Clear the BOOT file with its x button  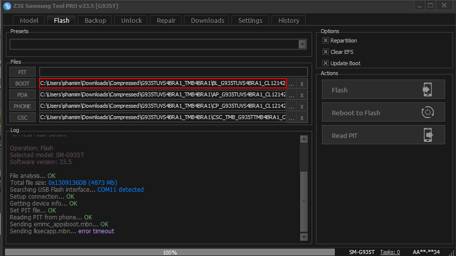[302, 84]
